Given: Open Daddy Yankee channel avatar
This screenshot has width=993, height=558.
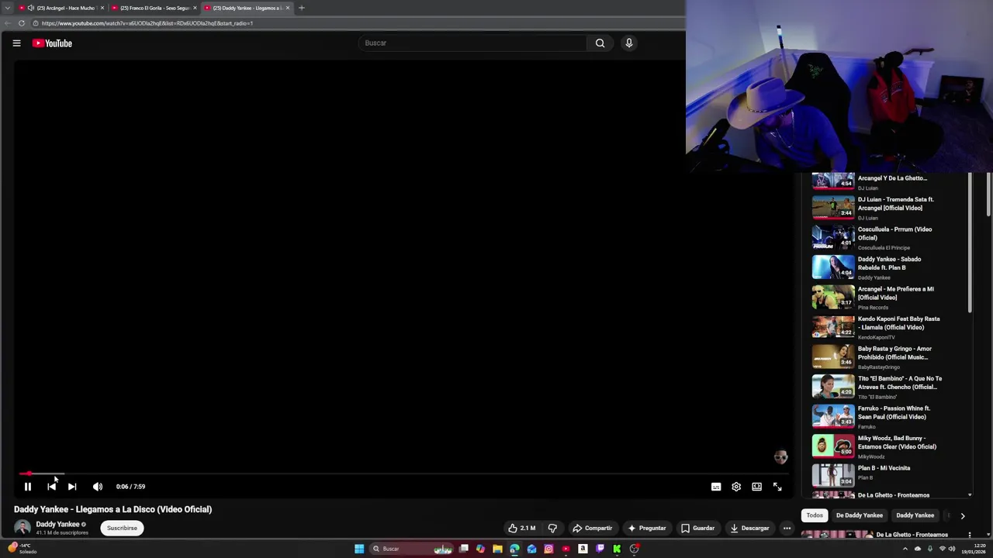Looking at the screenshot, I should tap(22, 528).
